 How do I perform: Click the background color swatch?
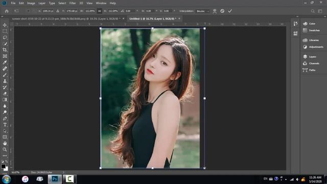click(7, 169)
